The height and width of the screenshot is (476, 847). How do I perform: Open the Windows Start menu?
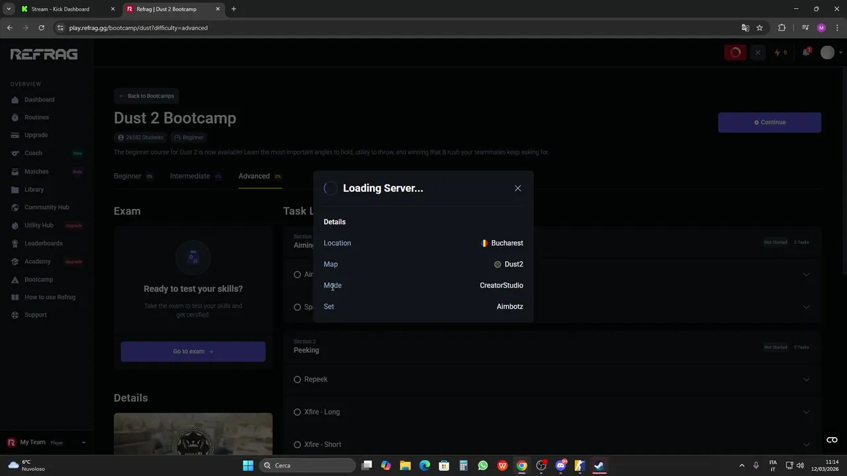pos(248,465)
